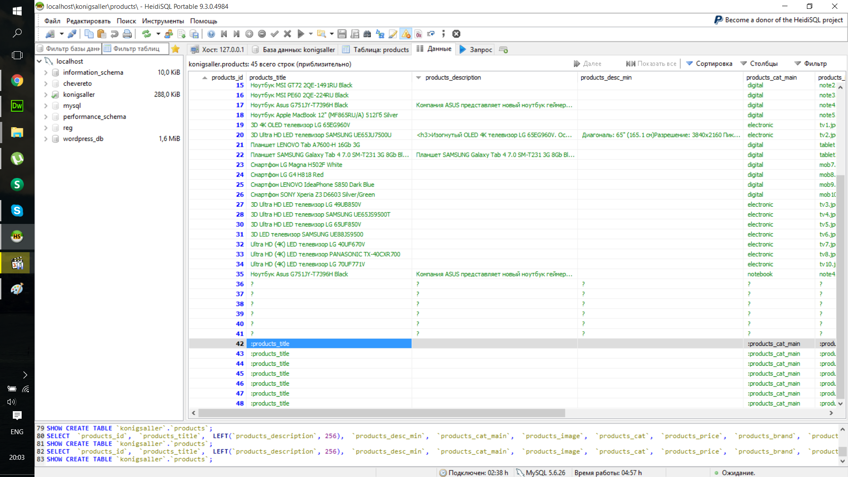Click the Insert row plus icon

249,34
